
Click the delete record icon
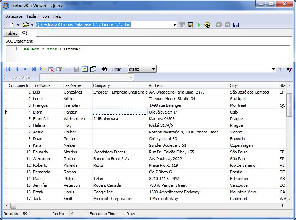pos(51,69)
